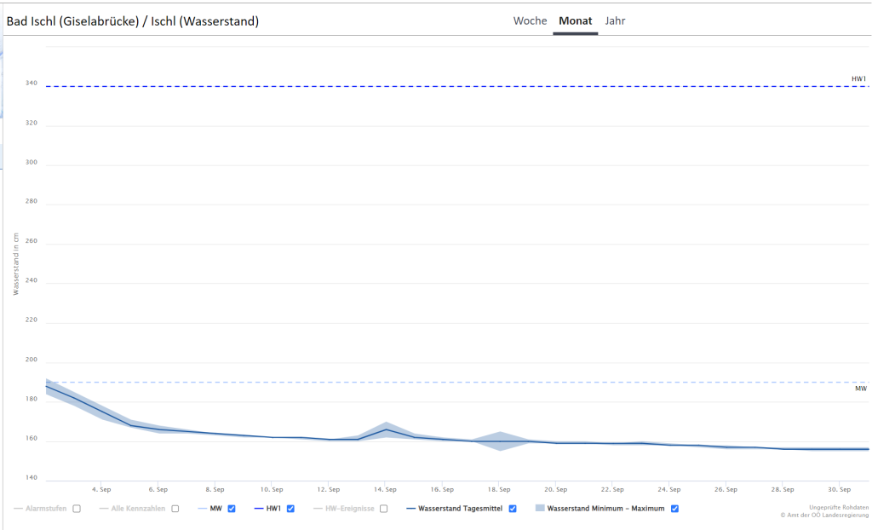This screenshot has width=872, height=530.
Task: Untick Wasserstand Minimum - Maximum checkbox
Action: pyautogui.click(x=674, y=509)
